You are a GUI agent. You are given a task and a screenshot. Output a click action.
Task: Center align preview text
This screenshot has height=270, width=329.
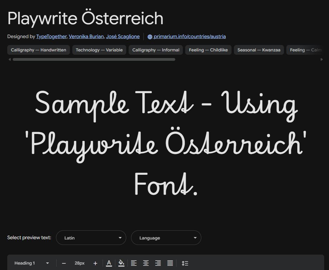tap(146, 263)
